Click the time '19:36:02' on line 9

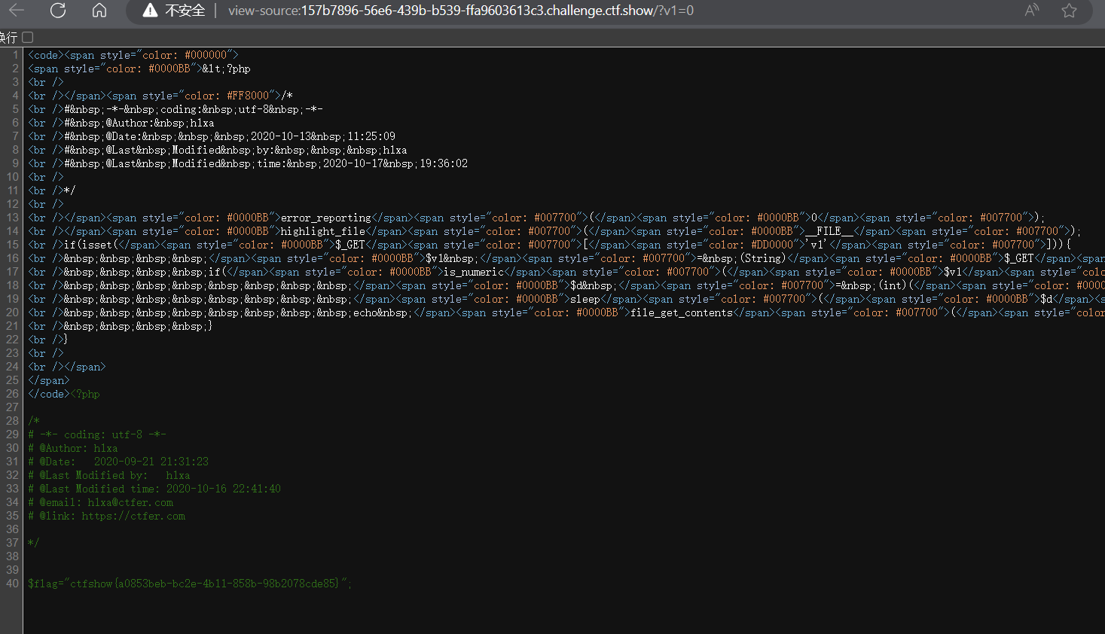point(444,163)
